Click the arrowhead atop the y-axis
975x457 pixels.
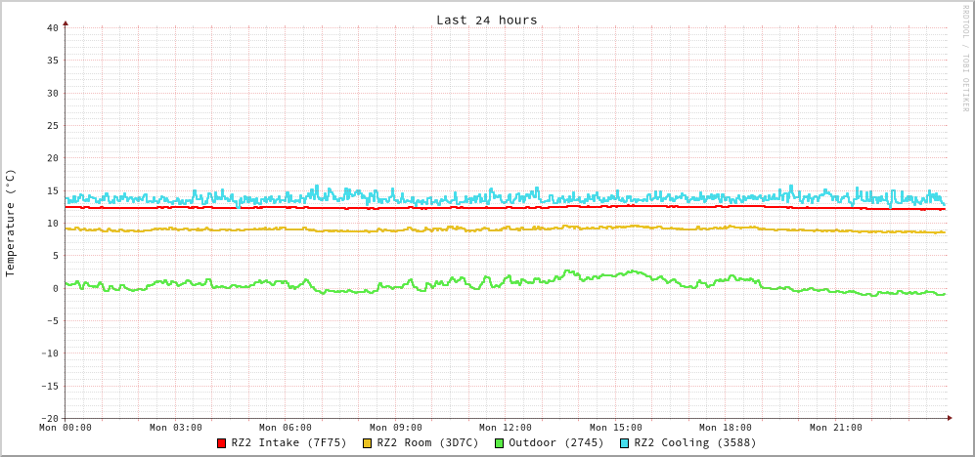(66, 22)
